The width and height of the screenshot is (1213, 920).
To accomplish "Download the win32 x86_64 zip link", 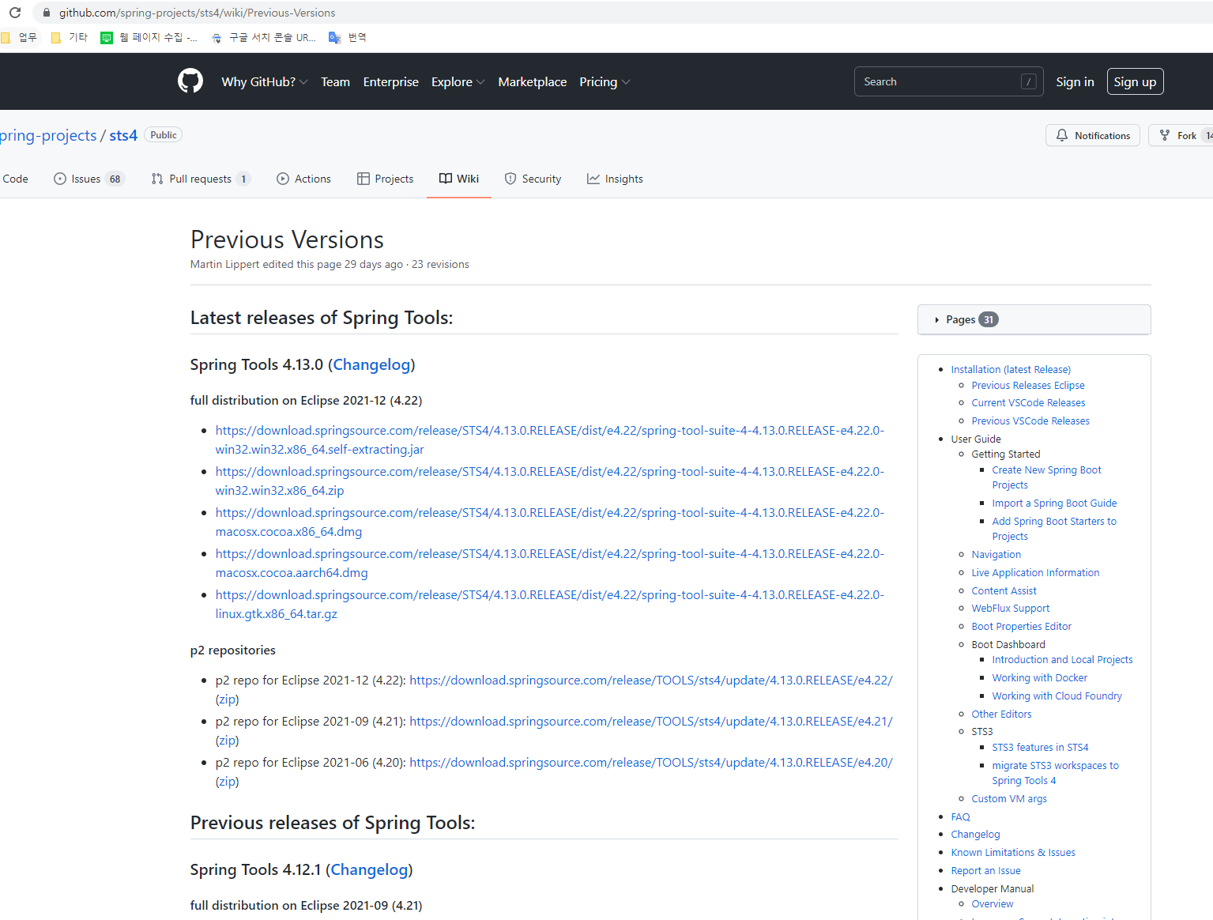I will (x=550, y=481).
